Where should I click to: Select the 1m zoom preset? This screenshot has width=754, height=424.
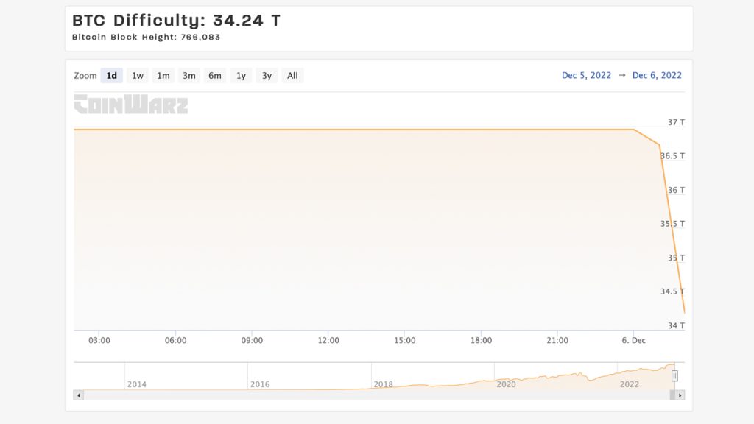[163, 75]
